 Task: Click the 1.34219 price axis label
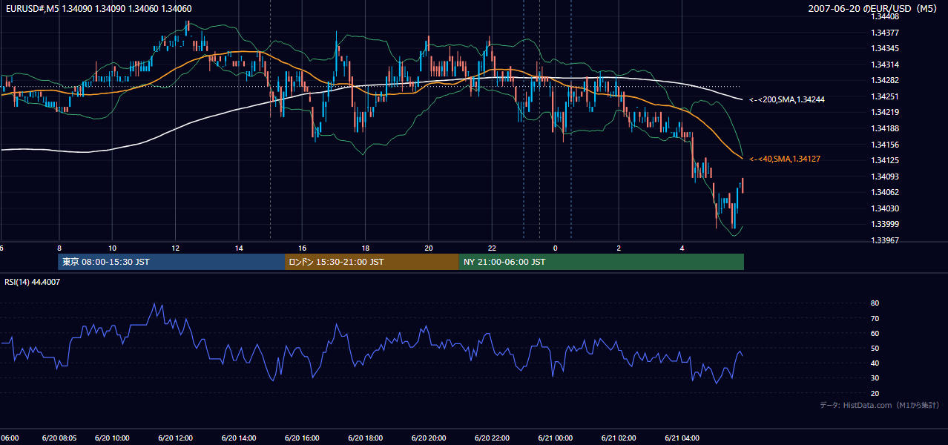tap(886, 112)
